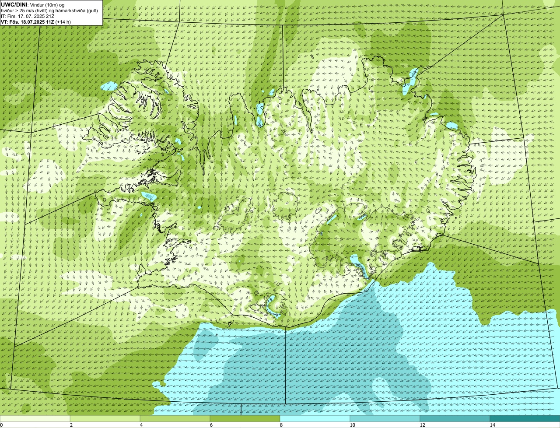
Task: Click the 8–10 m/s cyan legend band
Action: point(315,419)
